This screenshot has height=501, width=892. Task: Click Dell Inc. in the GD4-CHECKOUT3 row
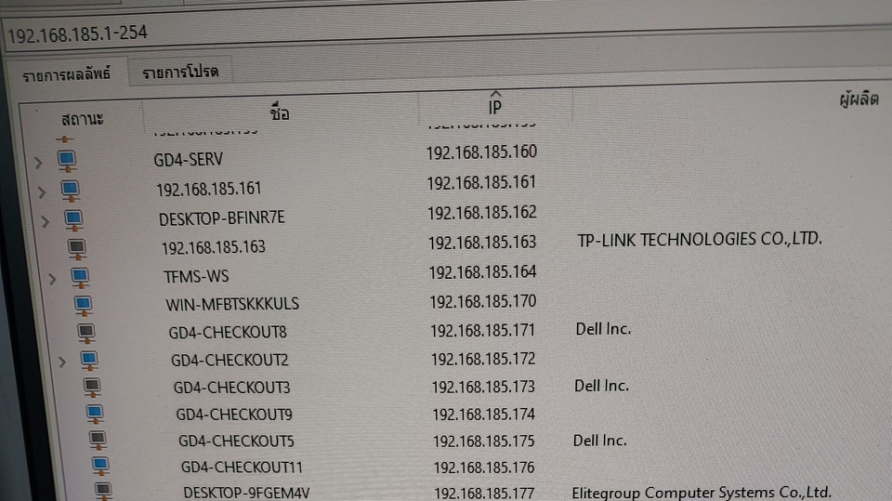(601, 386)
